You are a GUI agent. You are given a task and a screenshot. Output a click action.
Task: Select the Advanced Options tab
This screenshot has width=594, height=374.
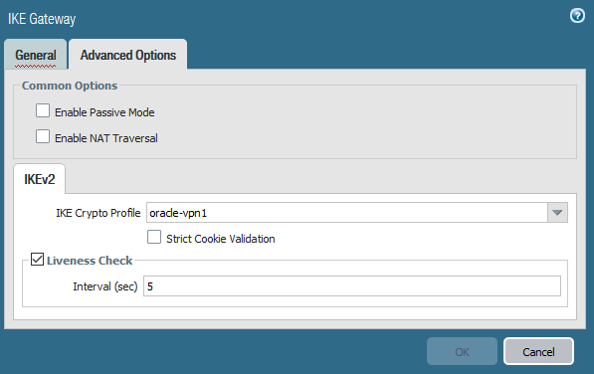coord(128,55)
